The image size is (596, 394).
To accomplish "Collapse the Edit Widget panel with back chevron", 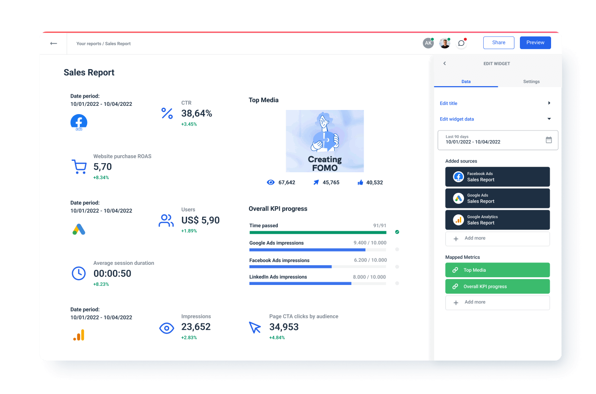I will (x=444, y=63).
